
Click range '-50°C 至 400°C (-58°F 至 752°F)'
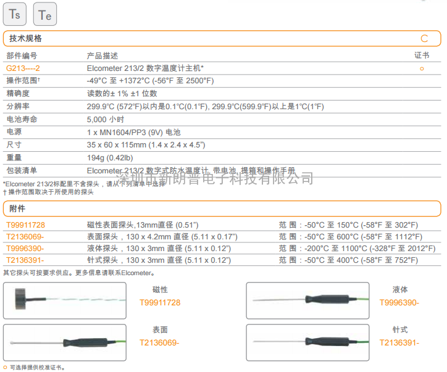tap(361, 260)
